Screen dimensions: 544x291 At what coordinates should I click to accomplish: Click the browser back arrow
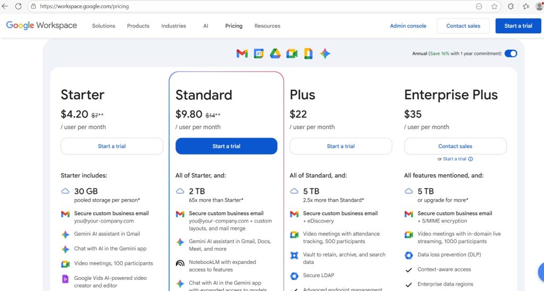[x=5, y=6]
